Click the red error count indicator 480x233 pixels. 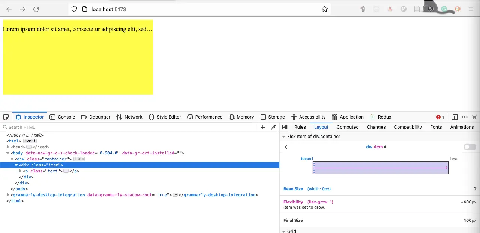(x=440, y=117)
